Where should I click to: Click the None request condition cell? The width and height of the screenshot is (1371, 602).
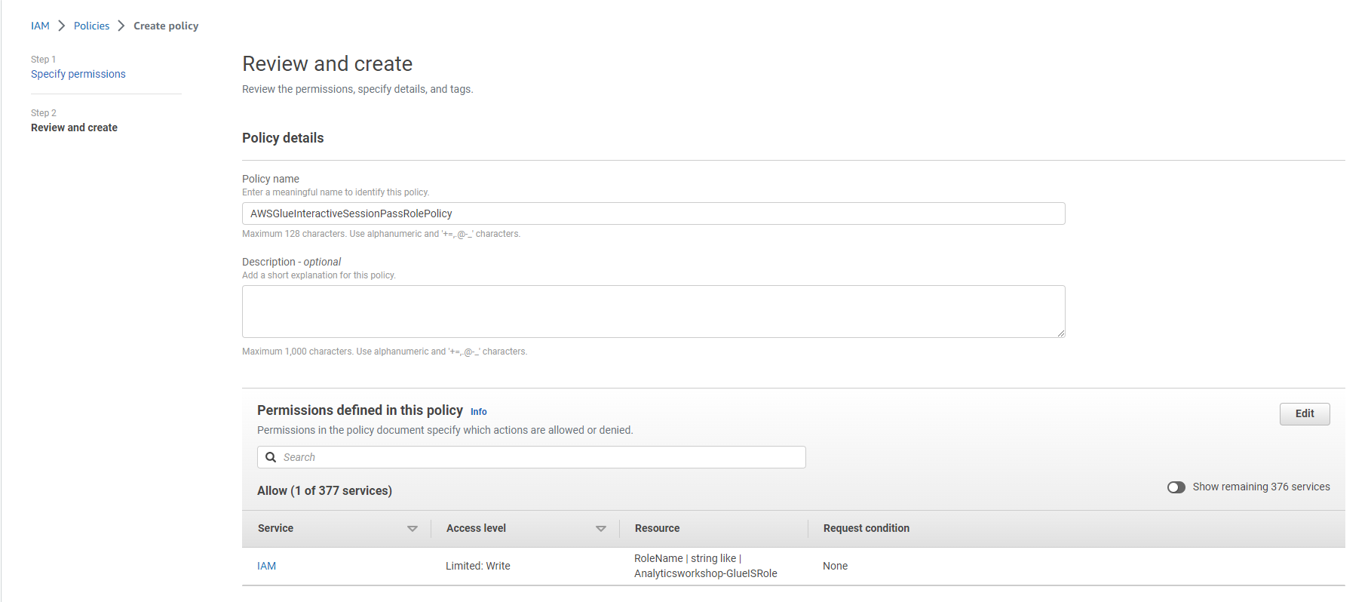pos(835,566)
